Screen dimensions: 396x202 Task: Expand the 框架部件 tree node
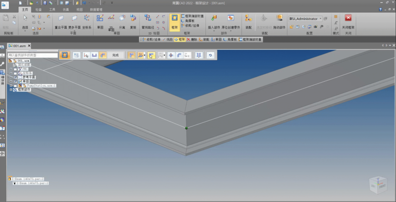click(10, 90)
